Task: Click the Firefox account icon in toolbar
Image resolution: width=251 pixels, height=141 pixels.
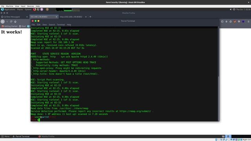Action: (226, 22)
